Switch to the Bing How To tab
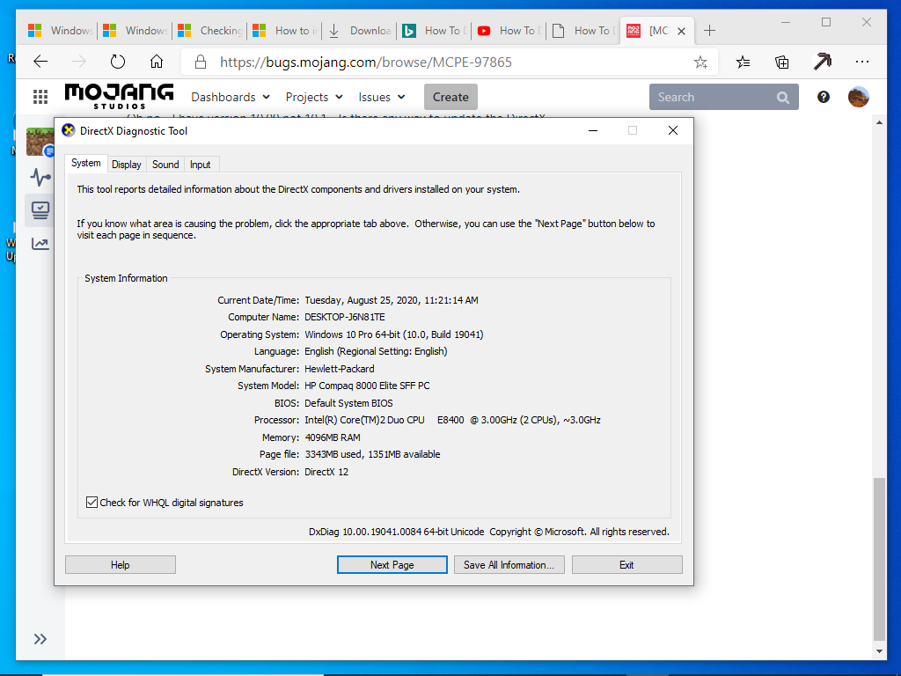This screenshot has height=676, width=901. point(434,31)
